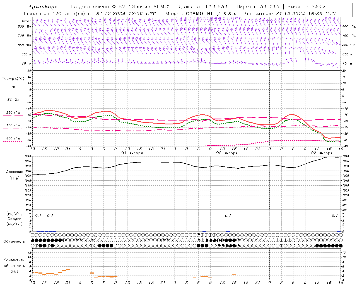
Task: Click the line sample under 2м legend
Action: click(x=13, y=90)
